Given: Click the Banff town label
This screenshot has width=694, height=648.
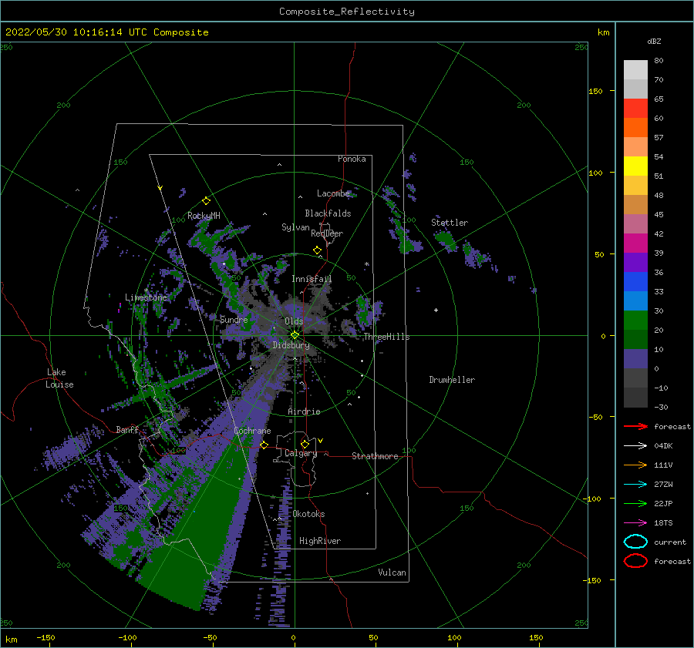Looking at the screenshot, I should pos(127,429).
